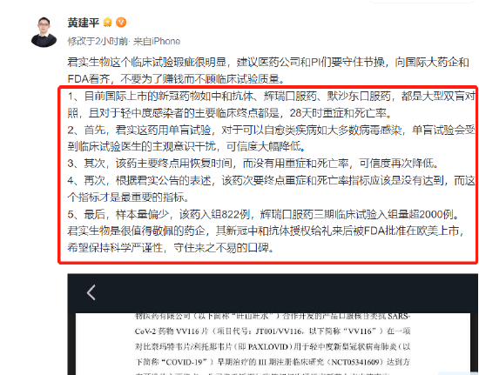Image resolution: width=479 pixels, height=375 pixels.
Task: Click point 4 about 次要终点重症和死亡率
Action: (x=271, y=189)
